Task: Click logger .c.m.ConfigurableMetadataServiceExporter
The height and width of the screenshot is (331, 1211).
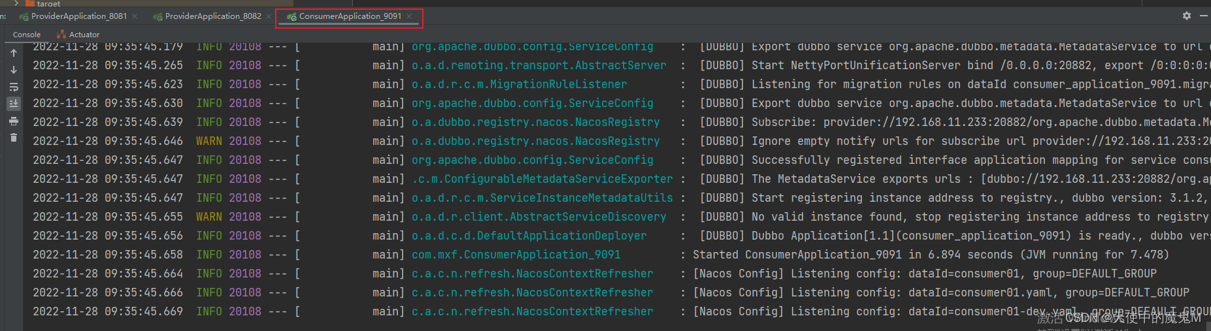Action: [x=542, y=179]
